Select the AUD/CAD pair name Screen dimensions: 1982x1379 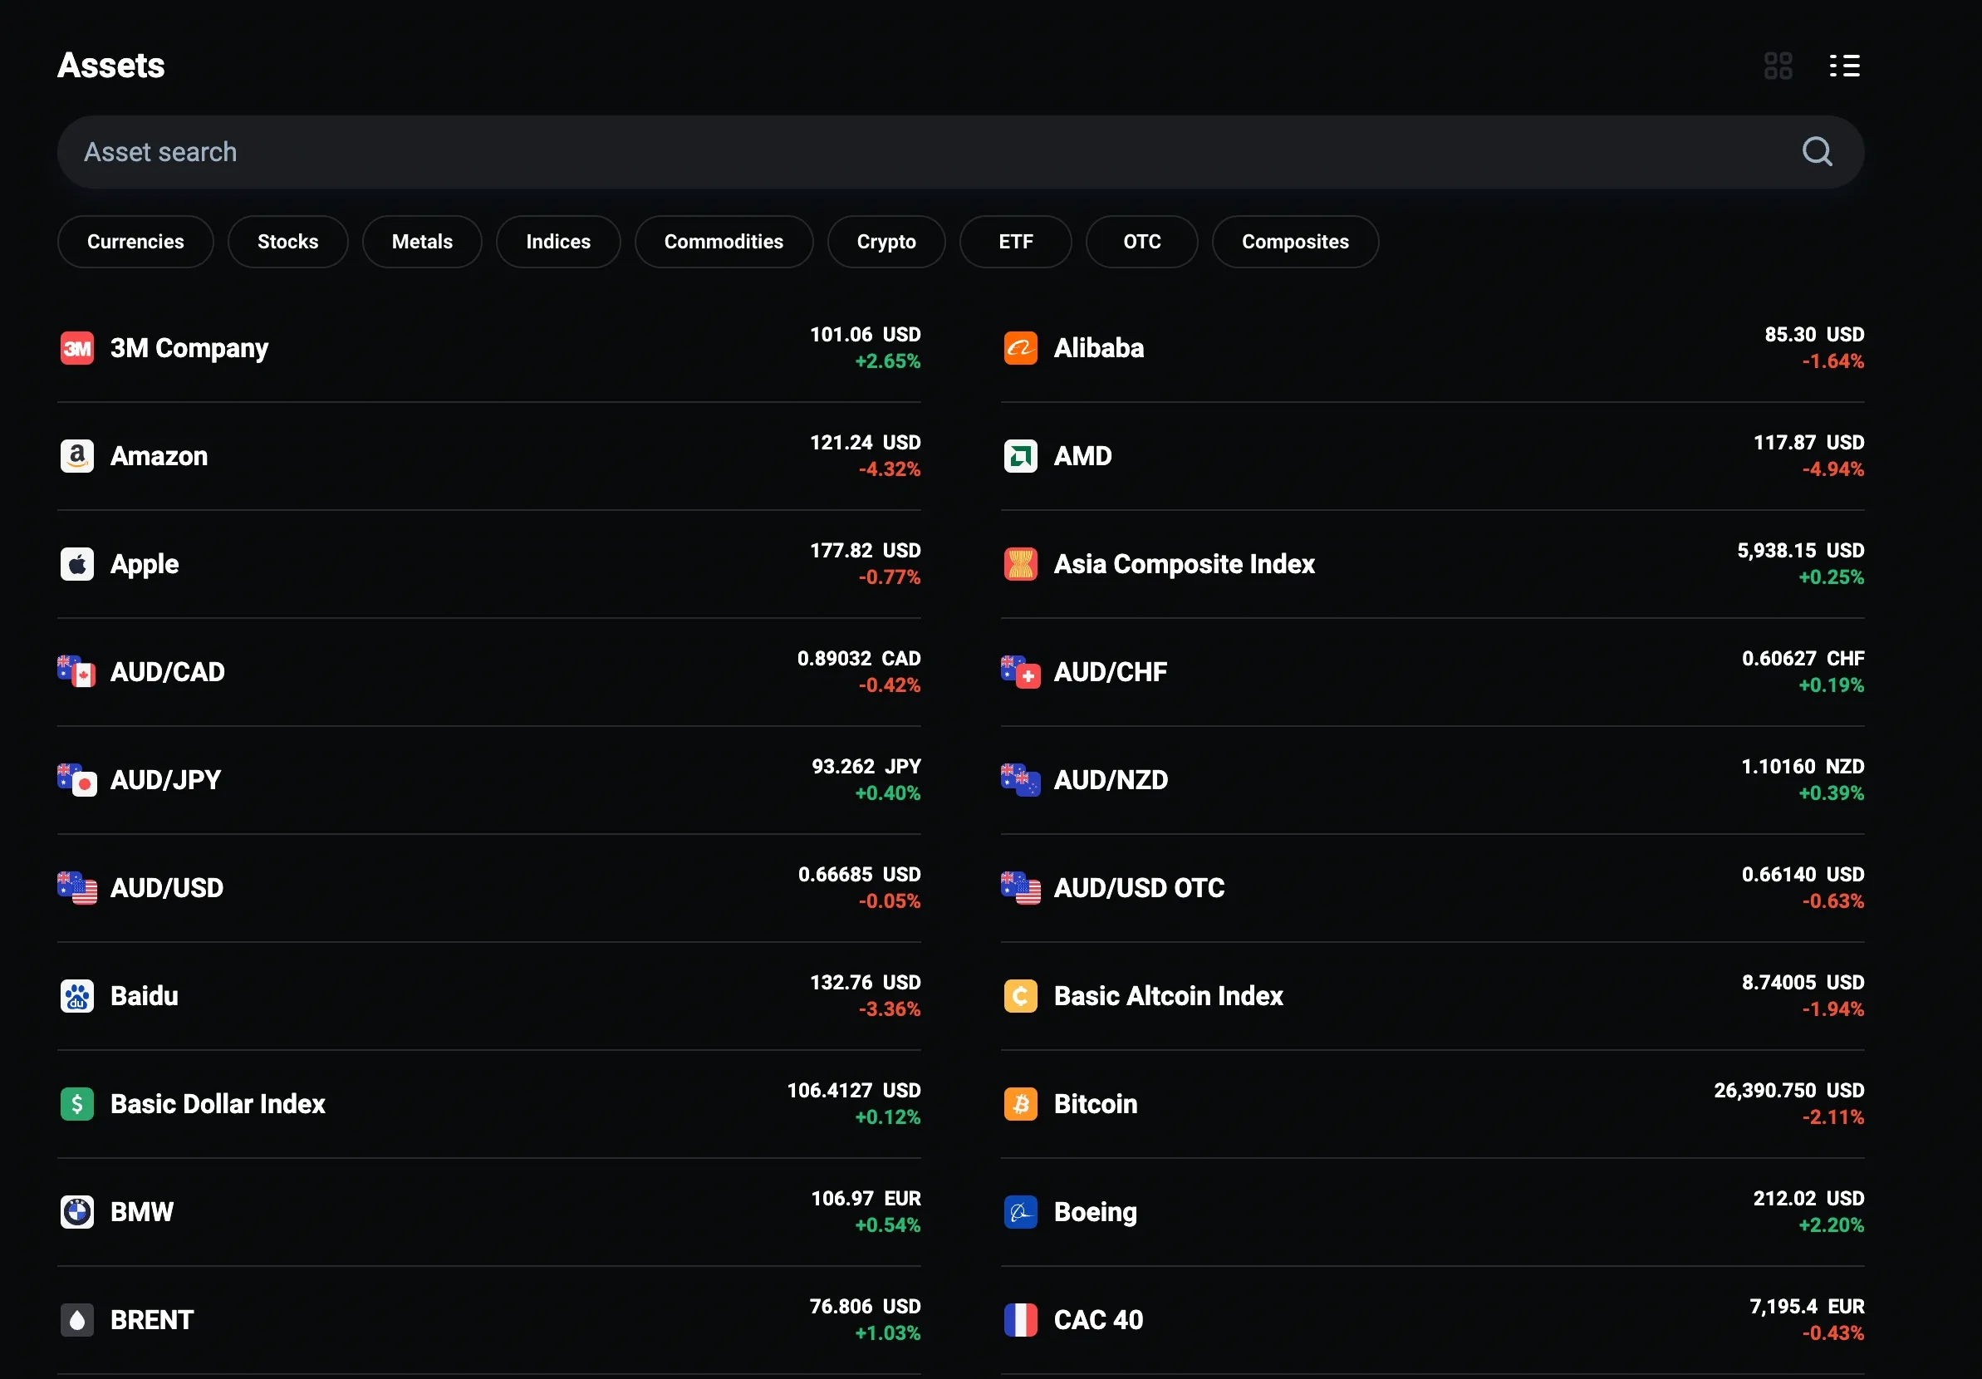tap(168, 672)
